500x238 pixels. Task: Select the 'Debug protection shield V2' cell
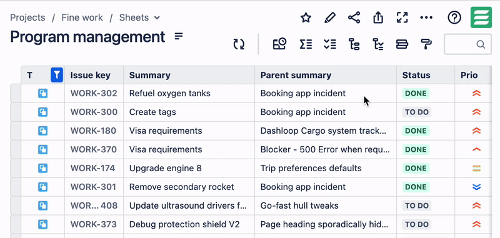[x=189, y=224]
